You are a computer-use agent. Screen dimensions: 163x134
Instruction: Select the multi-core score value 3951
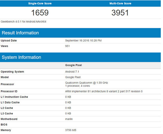120,13
